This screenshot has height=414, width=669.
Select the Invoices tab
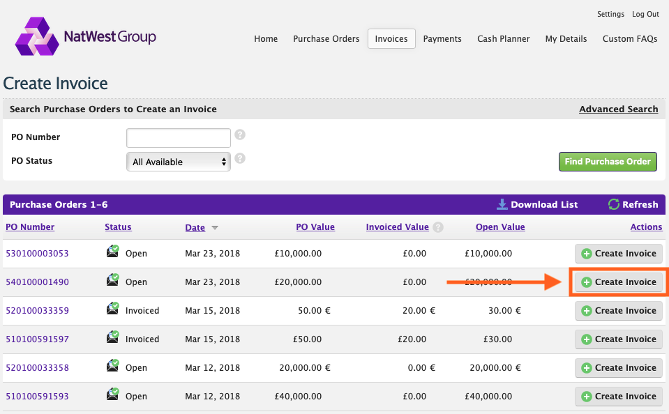[391, 39]
